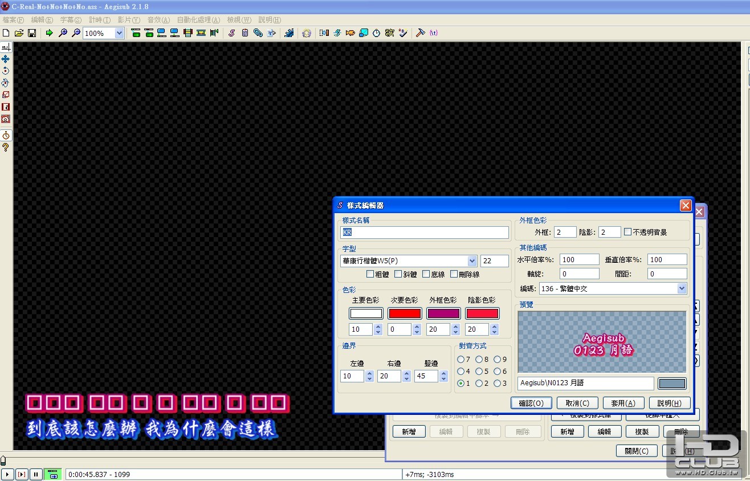This screenshot has width=750, height=481.
Task: Expand the font name dropdown 華康行楷體W5(P)
Action: [x=472, y=261]
